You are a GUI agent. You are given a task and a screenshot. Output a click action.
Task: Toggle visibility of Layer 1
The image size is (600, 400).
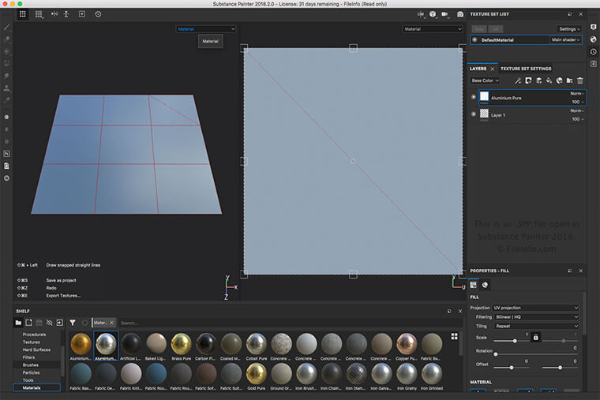click(474, 114)
